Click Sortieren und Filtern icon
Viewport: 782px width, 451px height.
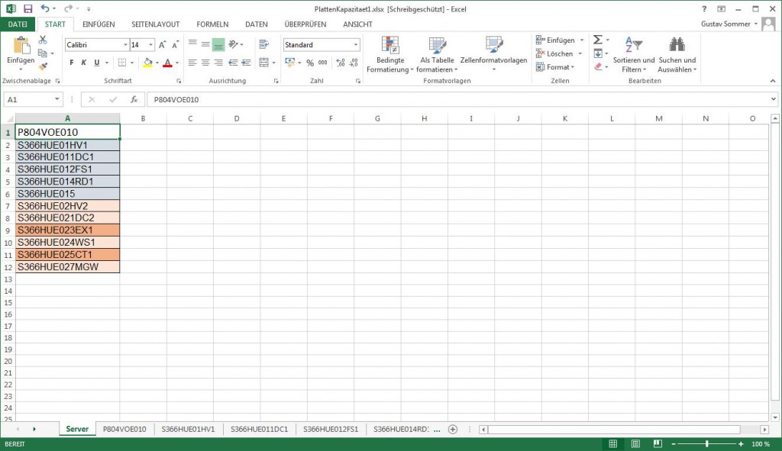pos(633,53)
